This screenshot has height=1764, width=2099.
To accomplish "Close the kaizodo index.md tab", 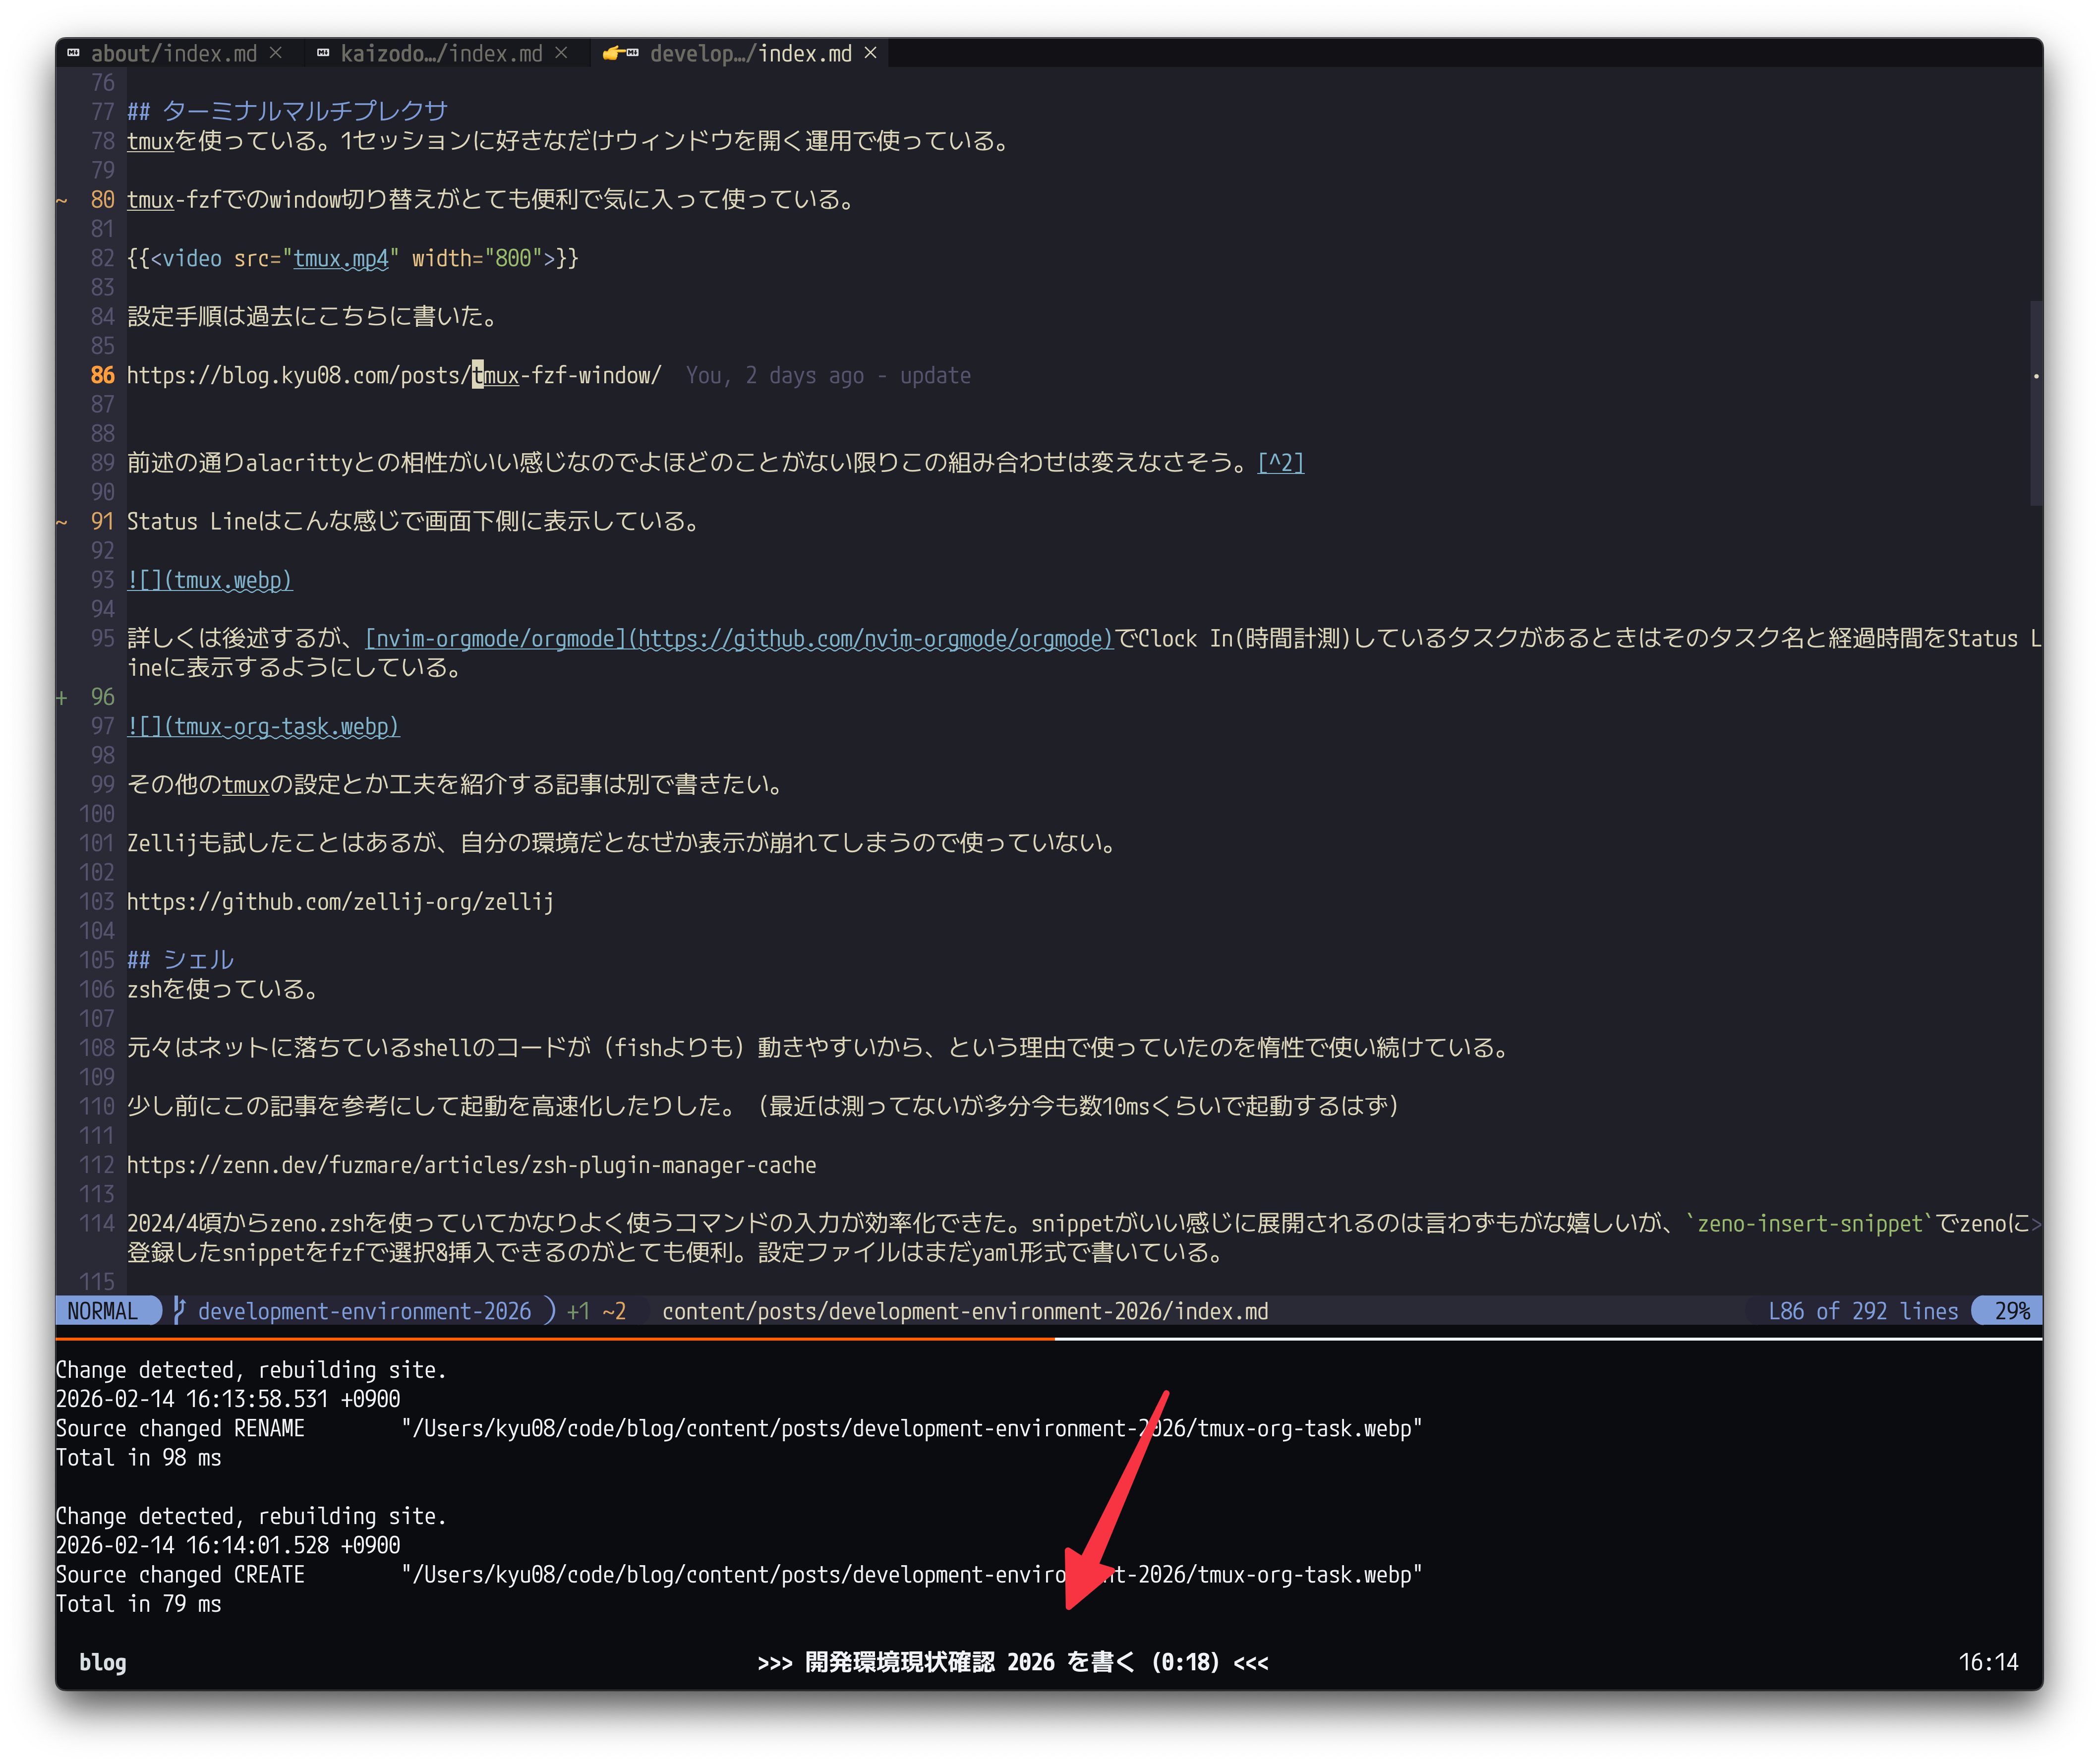I will coord(562,53).
